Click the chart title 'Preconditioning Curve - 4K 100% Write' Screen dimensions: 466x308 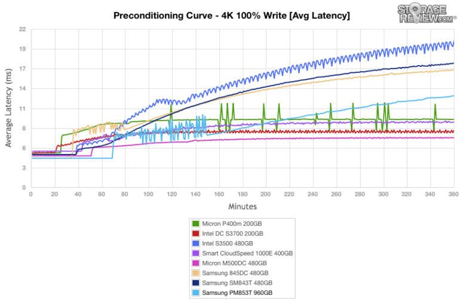click(200, 16)
